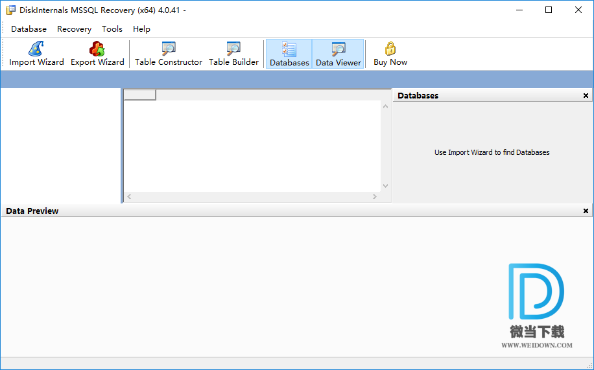Click the grid's left scroll arrow
The width and height of the screenshot is (594, 370).
pyautogui.click(x=129, y=196)
